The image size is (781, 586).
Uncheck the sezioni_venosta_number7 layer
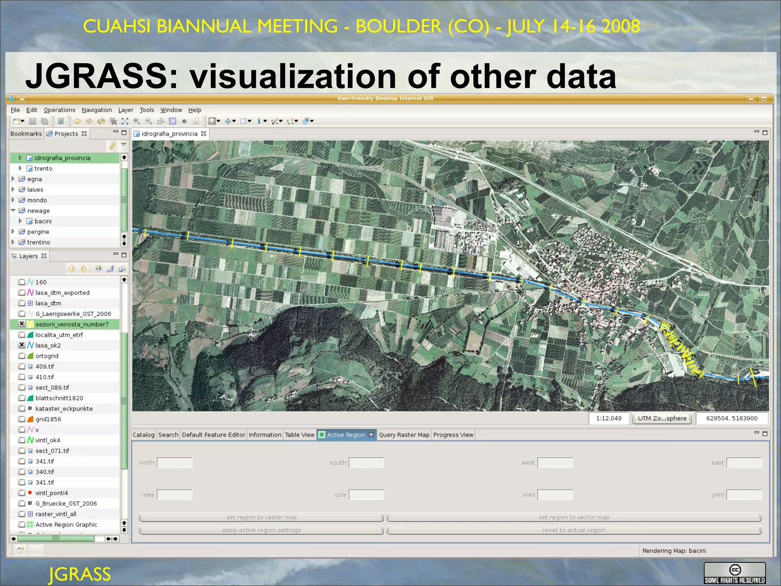(x=22, y=324)
